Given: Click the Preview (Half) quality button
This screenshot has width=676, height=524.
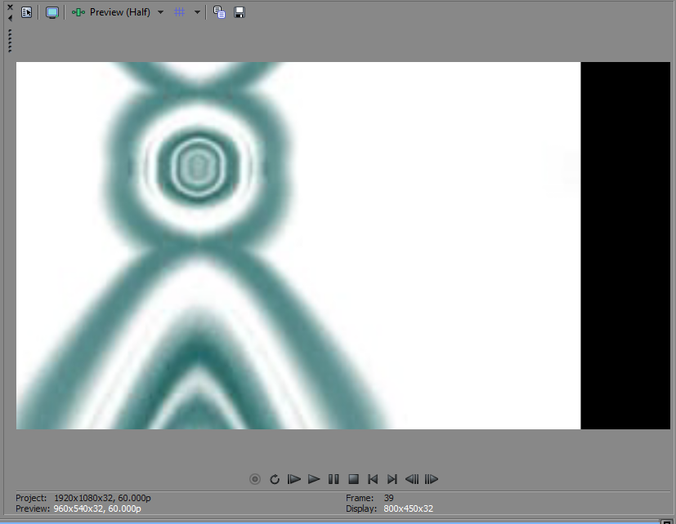Looking at the screenshot, I should click(111, 12).
